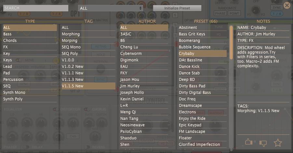Viewport: 293px width, 153px height.
Task: Load the Abstinent preset
Action: (x=203, y=27)
